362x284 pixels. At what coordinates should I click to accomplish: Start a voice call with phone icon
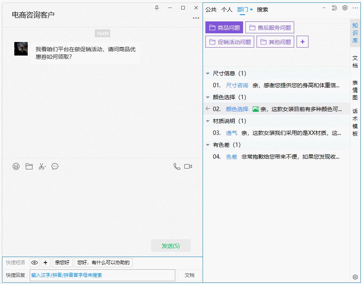(177, 167)
